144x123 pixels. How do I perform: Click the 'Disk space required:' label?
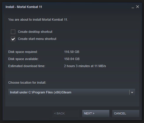(23, 52)
